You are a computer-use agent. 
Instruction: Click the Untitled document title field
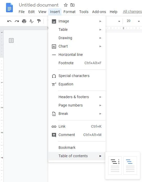[x=39, y=5]
